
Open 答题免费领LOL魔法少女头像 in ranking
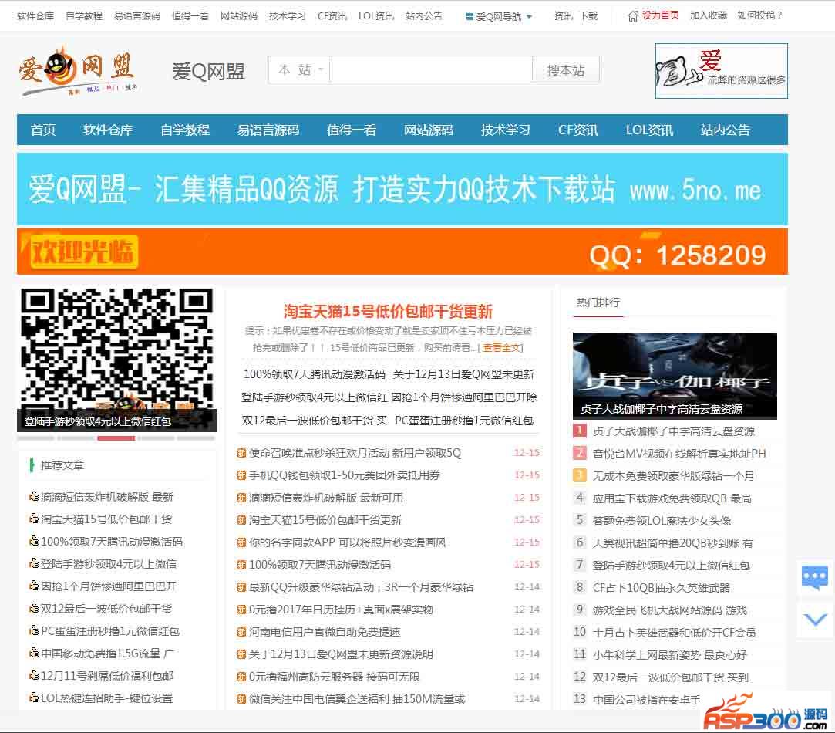click(662, 521)
